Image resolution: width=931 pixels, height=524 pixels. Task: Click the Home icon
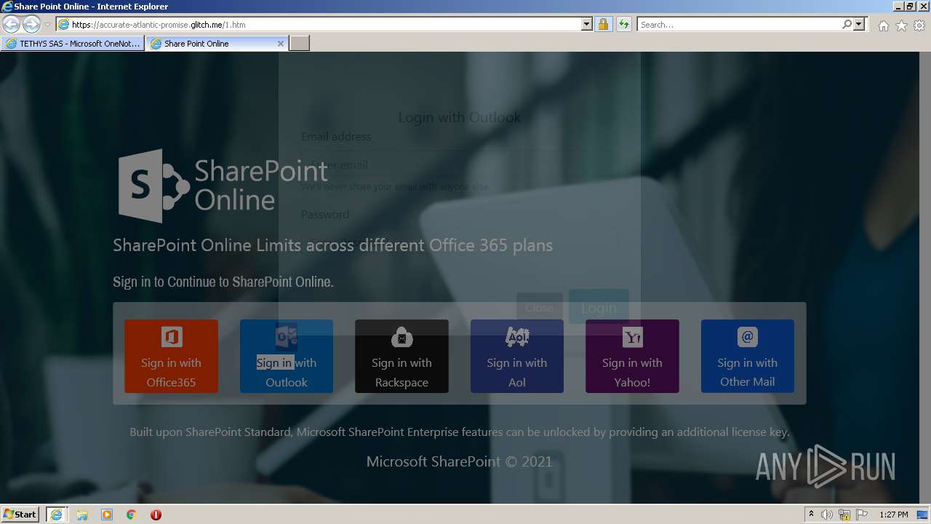(883, 25)
